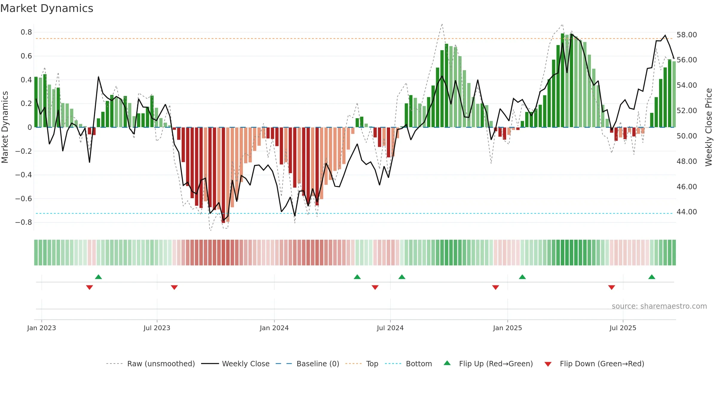Toggle the Baseline (0) legend entry
Image resolution: width=717 pixels, height=403 pixels.
coord(307,364)
